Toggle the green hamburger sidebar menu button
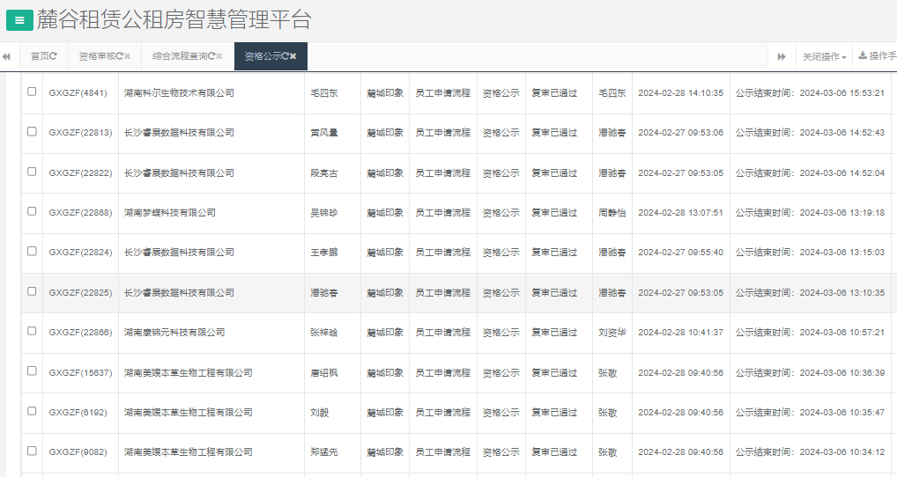897x477 pixels. (19, 20)
